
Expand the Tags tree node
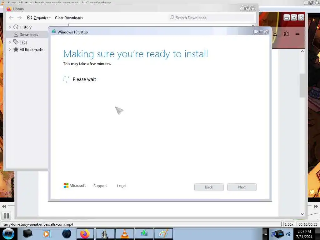coord(10,42)
